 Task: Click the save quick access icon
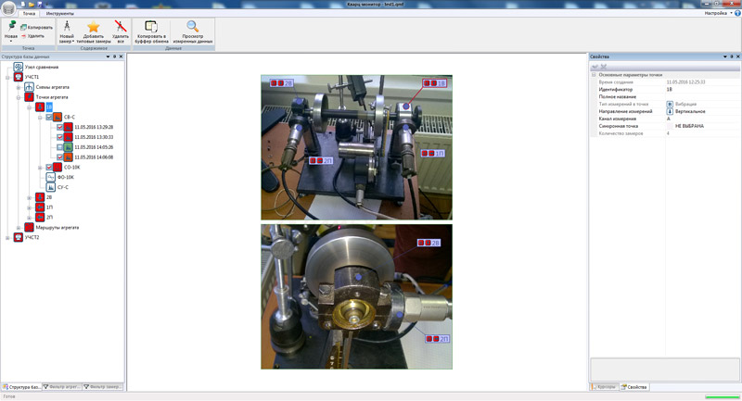point(40,5)
